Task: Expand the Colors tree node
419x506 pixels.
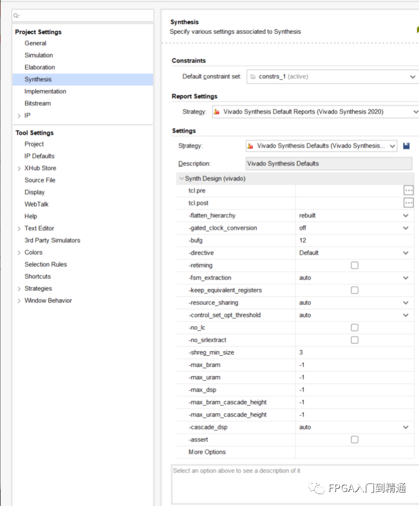Action: coord(19,253)
